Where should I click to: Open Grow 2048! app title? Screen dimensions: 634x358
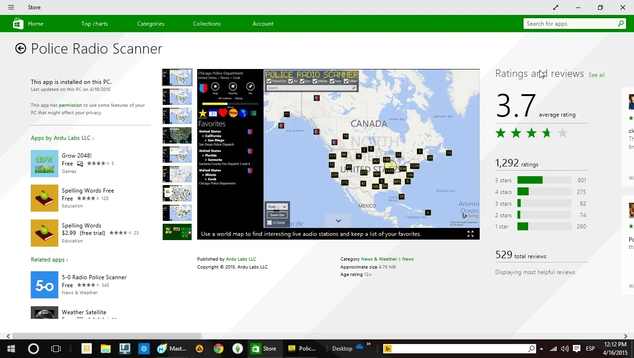click(x=77, y=156)
